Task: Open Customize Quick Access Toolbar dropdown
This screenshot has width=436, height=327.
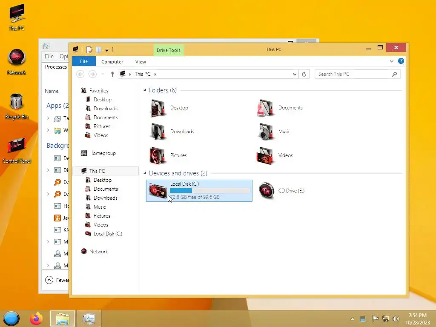Action: pyautogui.click(x=106, y=50)
